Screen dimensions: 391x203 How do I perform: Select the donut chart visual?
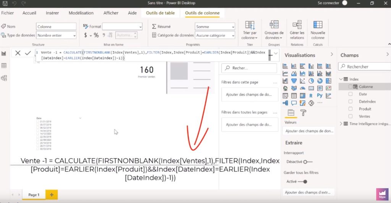(x=320, y=81)
